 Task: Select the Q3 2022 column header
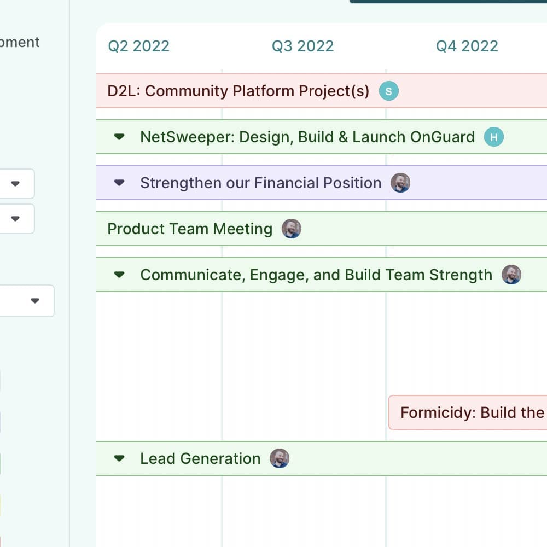point(303,46)
